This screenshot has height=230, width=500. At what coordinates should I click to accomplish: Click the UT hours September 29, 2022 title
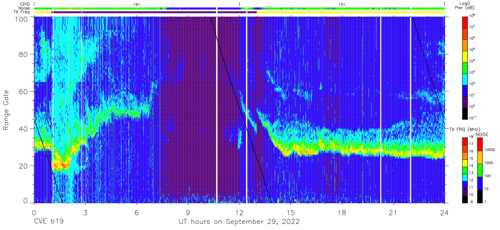(x=239, y=222)
